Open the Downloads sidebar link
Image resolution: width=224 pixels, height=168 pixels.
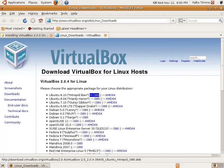pos(12,94)
